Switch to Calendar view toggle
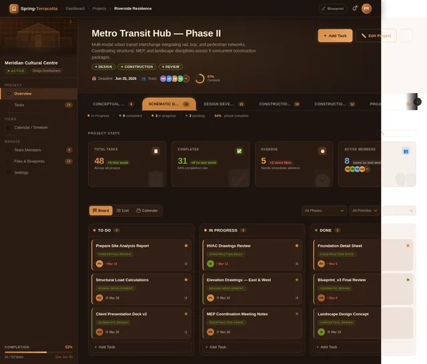This screenshot has height=364, width=427. [x=147, y=210]
